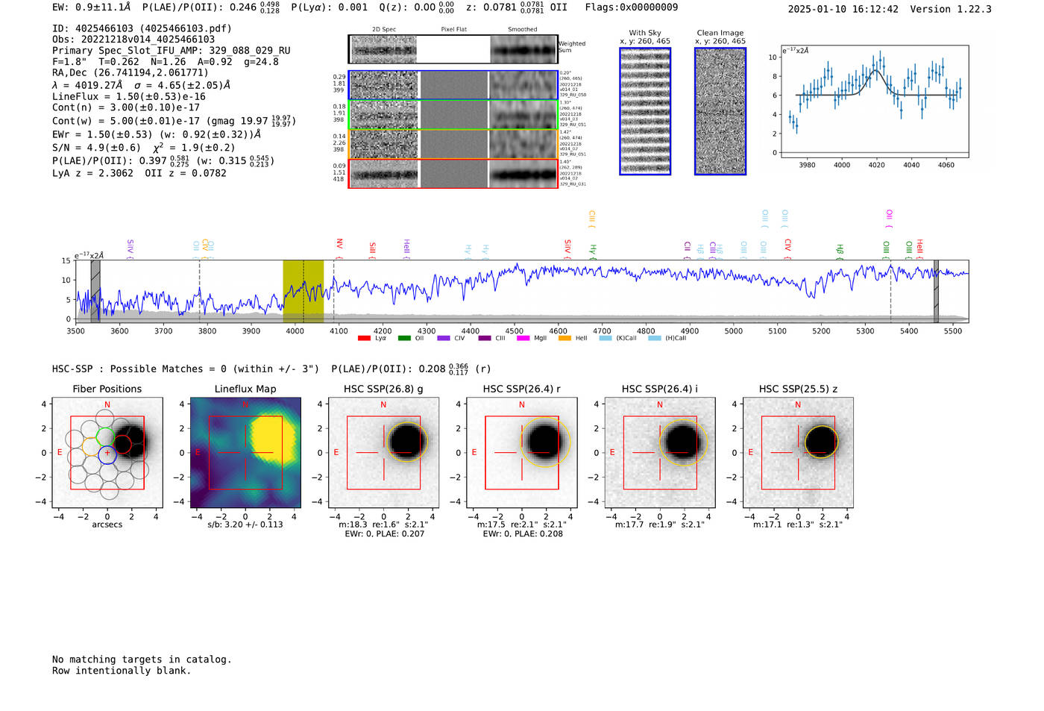Open the Gaussian emission line fit plot
Viewport: 1044px width, 711px height.
point(875,101)
